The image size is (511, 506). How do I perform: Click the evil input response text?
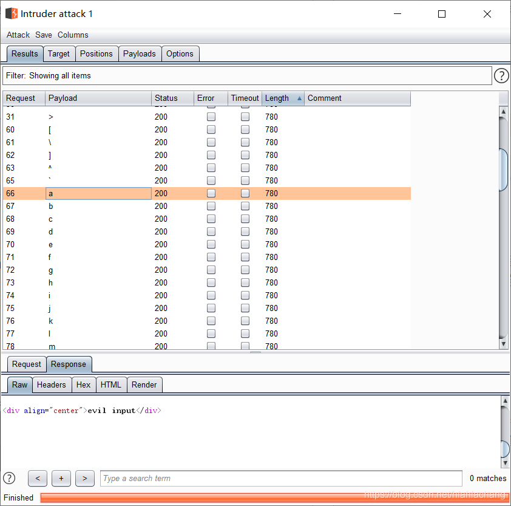pyautogui.click(x=112, y=411)
